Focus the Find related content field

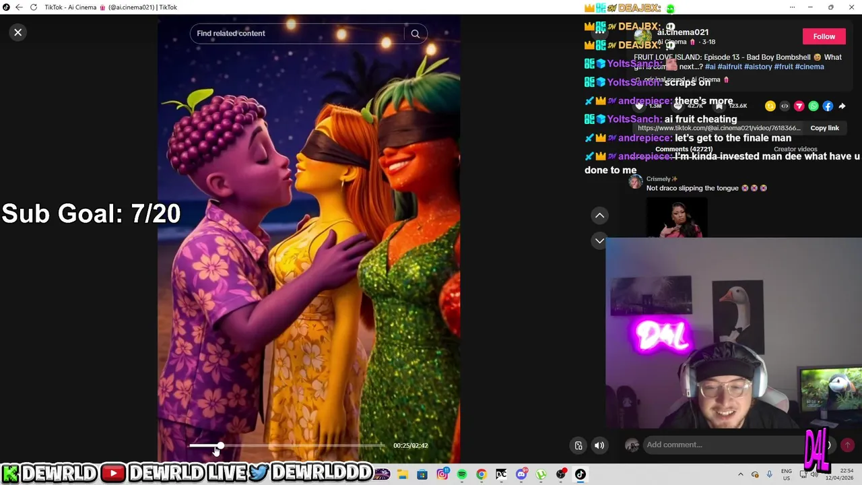click(298, 34)
